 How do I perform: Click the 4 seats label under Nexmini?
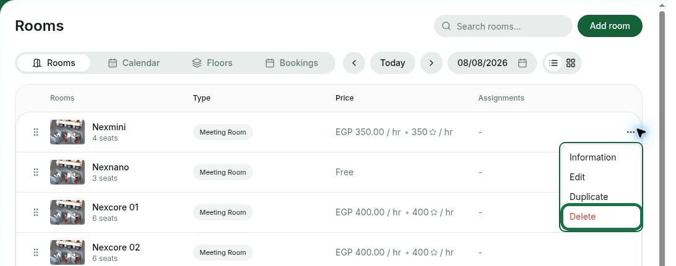(x=105, y=138)
